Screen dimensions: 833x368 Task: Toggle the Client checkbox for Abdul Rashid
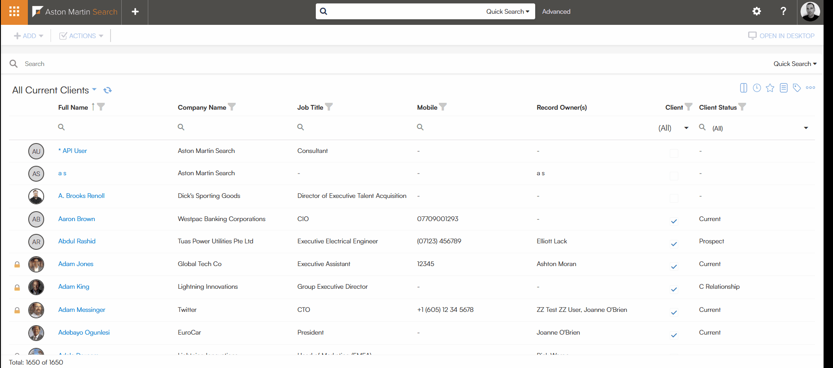point(674,244)
